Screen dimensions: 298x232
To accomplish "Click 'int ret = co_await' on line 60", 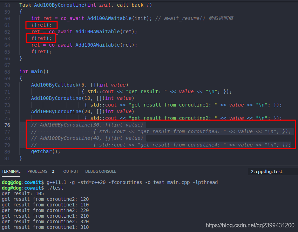I will tap(57, 19).
